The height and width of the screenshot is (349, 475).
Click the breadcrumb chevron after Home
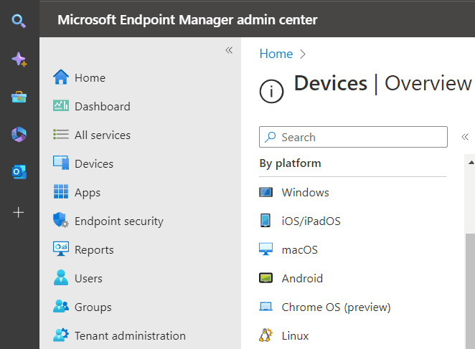[303, 54]
